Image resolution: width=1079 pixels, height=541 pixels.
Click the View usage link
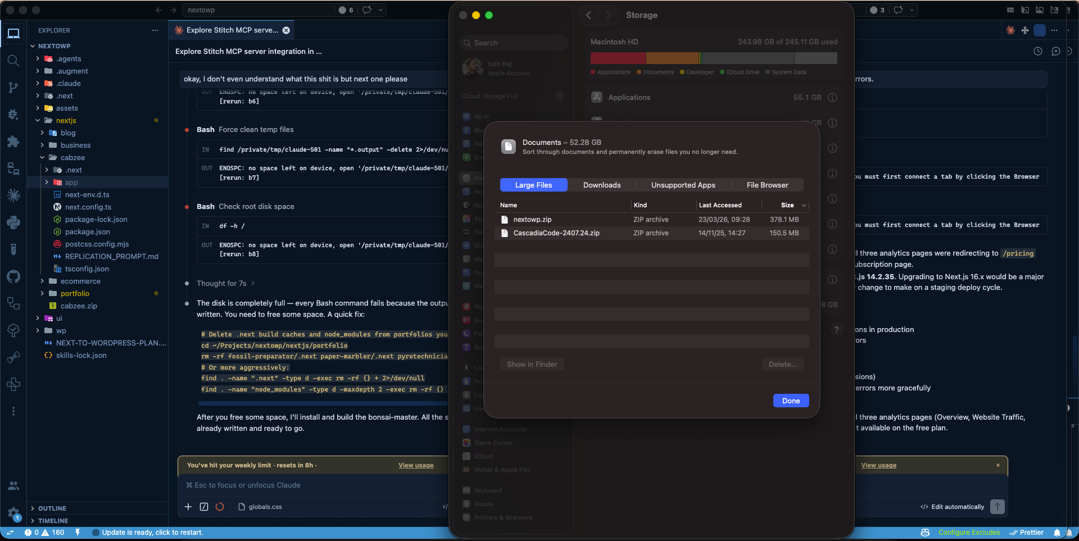click(416, 465)
